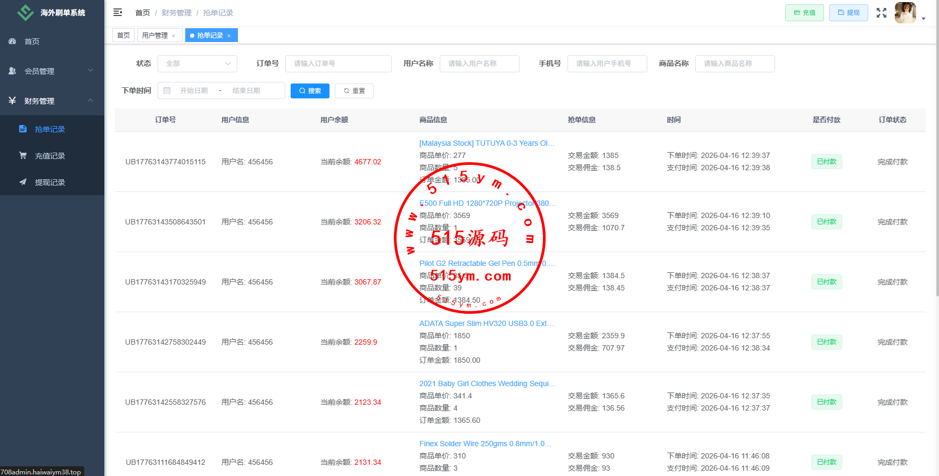Open the user avatar menu
The image size is (939, 476).
coord(906,13)
